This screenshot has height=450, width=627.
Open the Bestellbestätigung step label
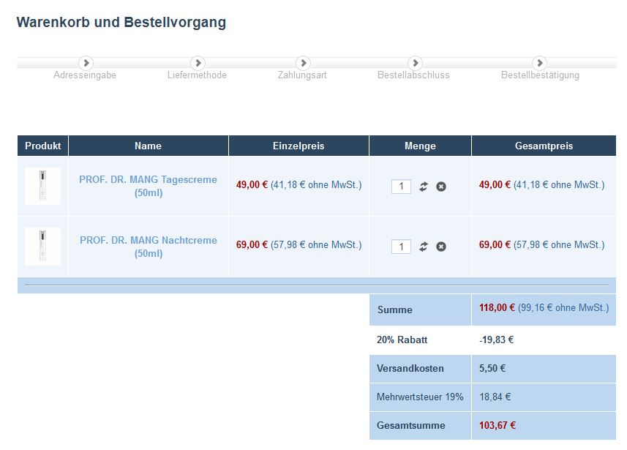pos(540,75)
